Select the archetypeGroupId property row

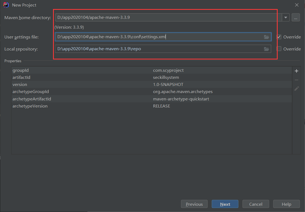[x=152, y=92]
